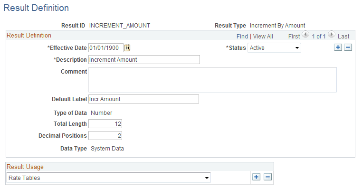Screen dimensions: 362x188
Task: Go to next row arrow
Action: [x=331, y=35]
